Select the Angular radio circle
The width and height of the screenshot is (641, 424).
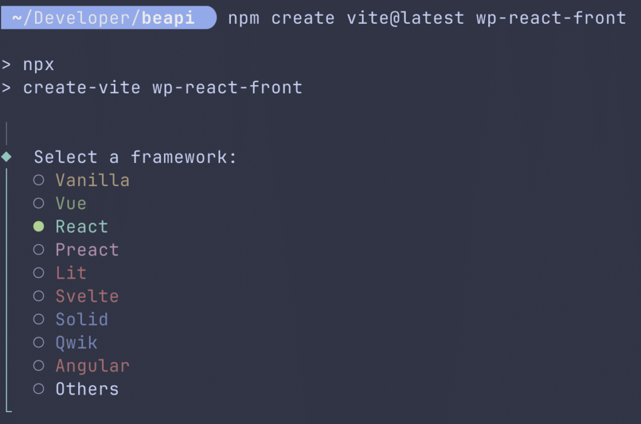pyautogui.click(x=39, y=366)
